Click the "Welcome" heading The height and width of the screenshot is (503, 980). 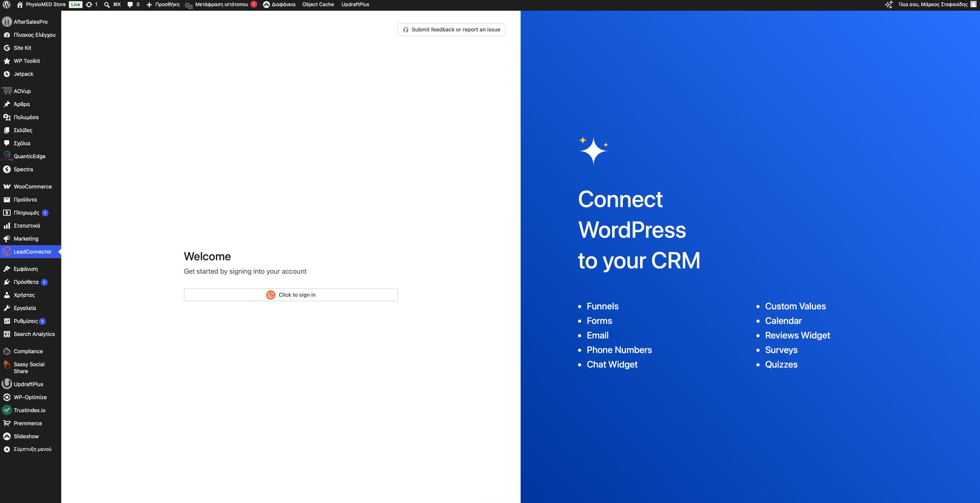[x=207, y=256]
